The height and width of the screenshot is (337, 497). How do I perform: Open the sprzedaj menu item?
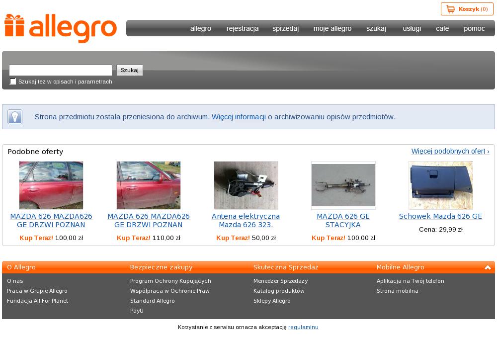click(286, 28)
